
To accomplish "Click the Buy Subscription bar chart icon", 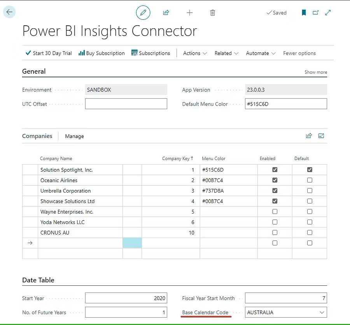I will pos(82,53).
